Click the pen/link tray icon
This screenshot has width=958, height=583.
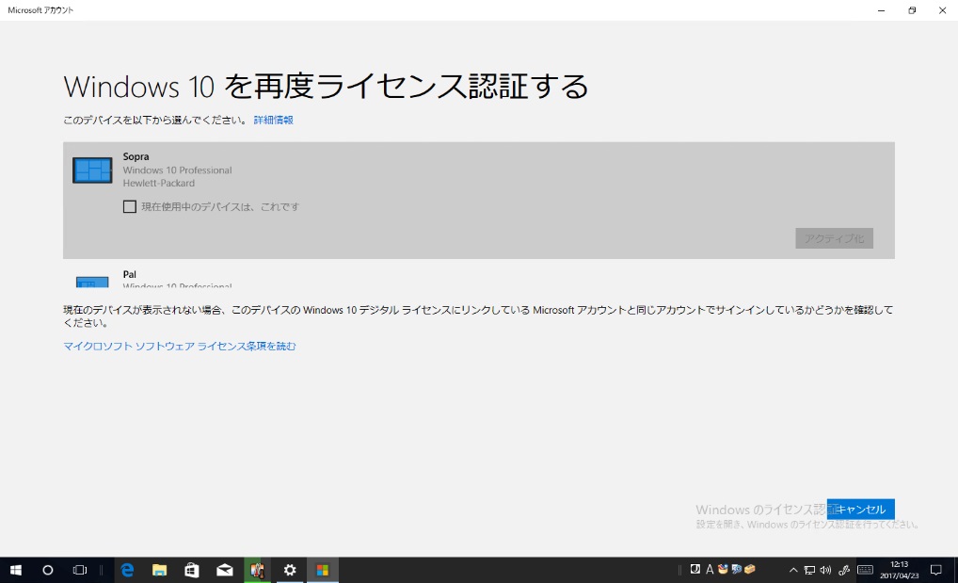(844, 570)
